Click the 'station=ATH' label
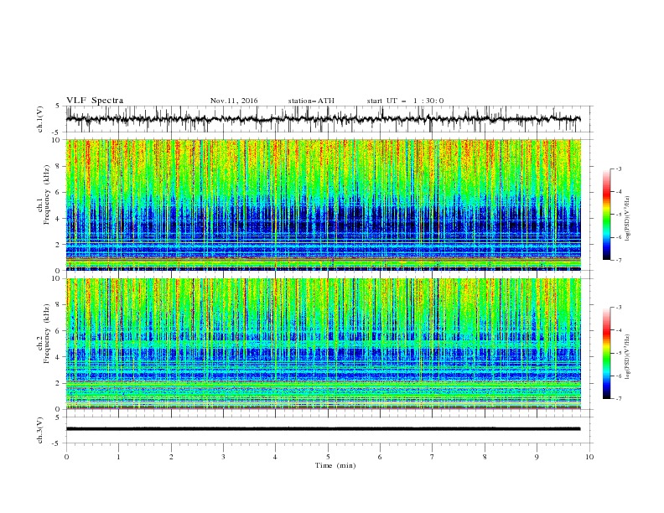This screenshot has width=664, height=513. pos(311,101)
